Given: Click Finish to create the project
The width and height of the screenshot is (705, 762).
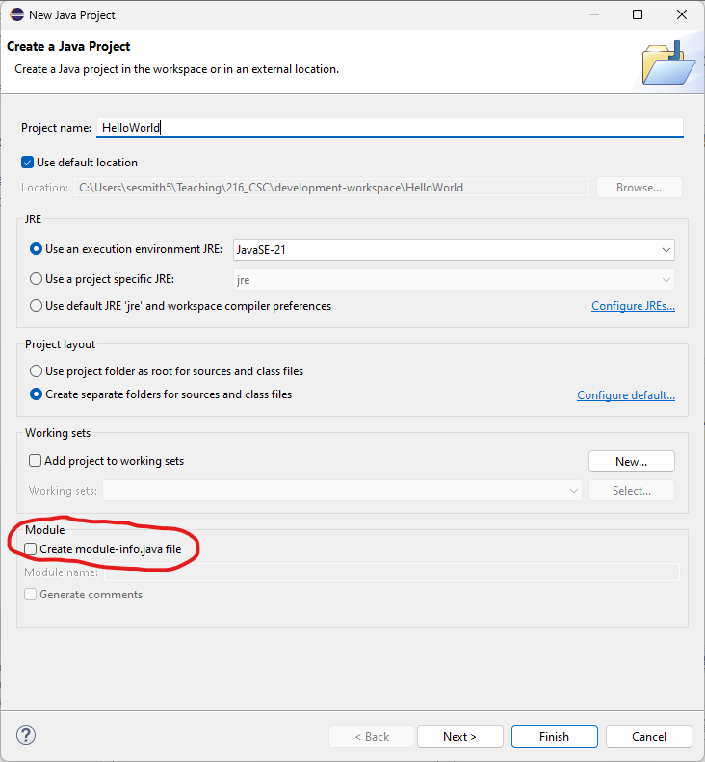Looking at the screenshot, I should pyautogui.click(x=554, y=737).
